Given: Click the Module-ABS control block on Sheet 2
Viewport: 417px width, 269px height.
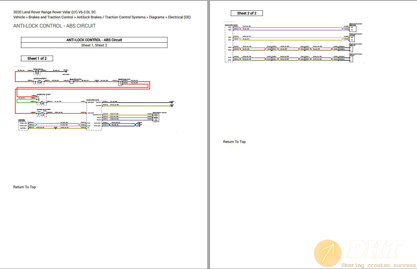Looking at the screenshot, I should [229, 44].
